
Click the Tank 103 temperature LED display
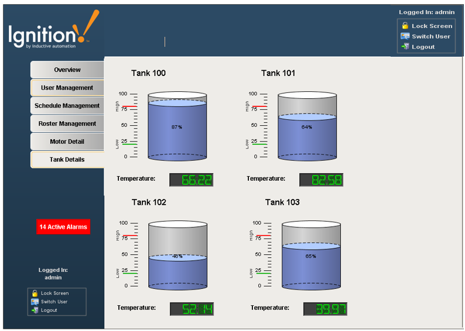click(x=325, y=309)
